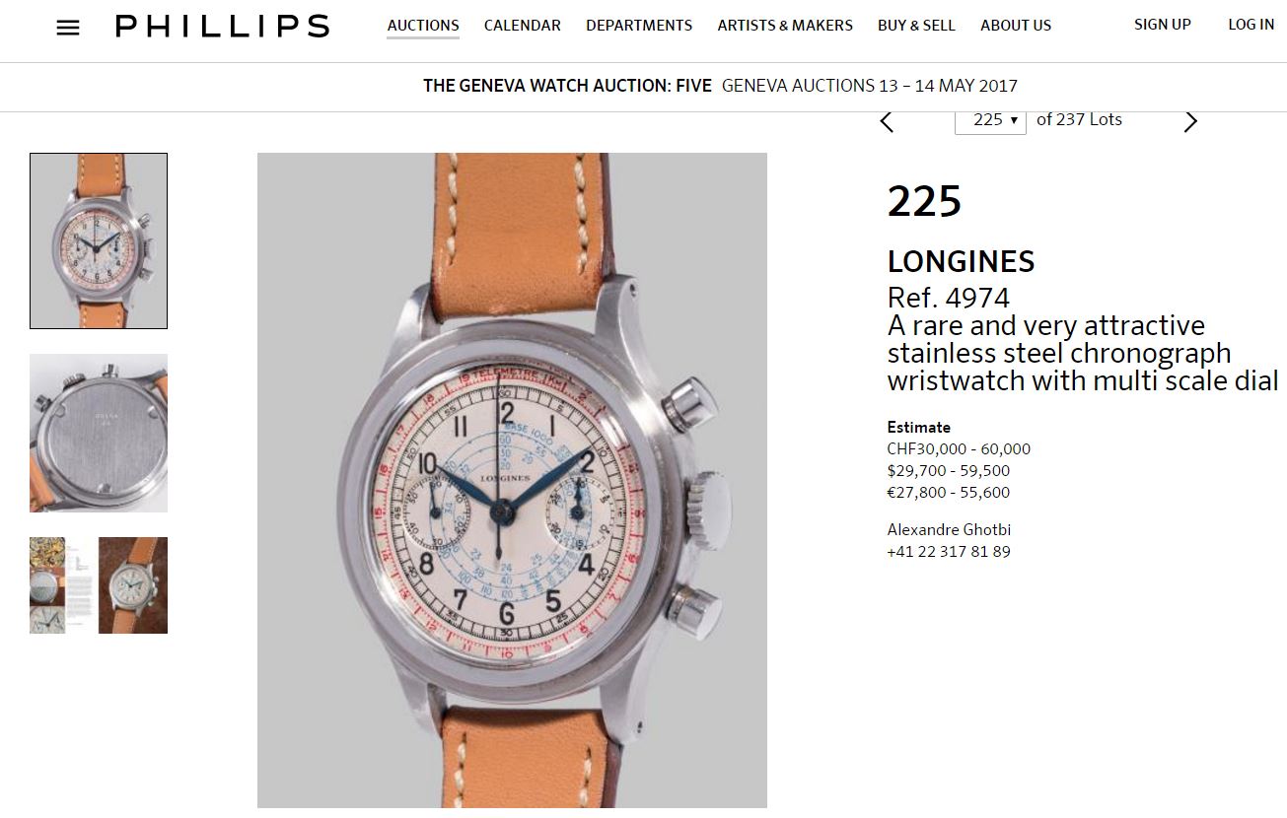Go to next lot with right chevron
Viewport: 1287px width, 818px height.
pyautogui.click(x=1190, y=121)
